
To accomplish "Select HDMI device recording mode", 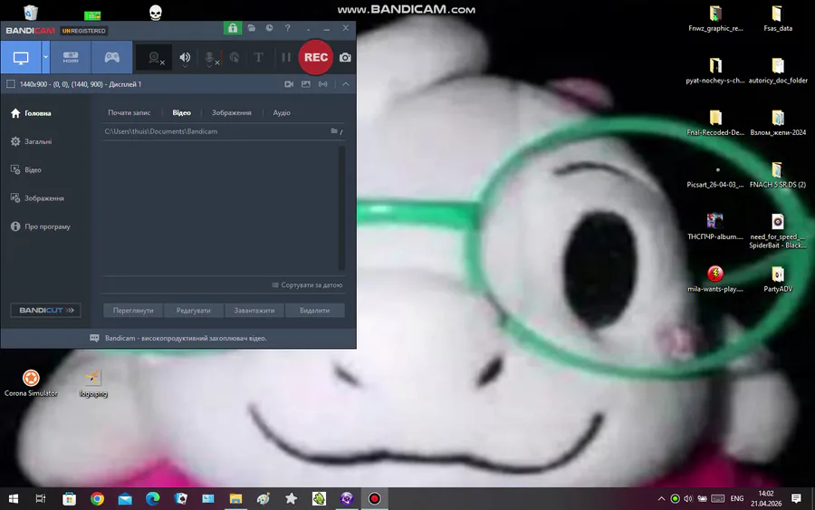I will [x=71, y=57].
